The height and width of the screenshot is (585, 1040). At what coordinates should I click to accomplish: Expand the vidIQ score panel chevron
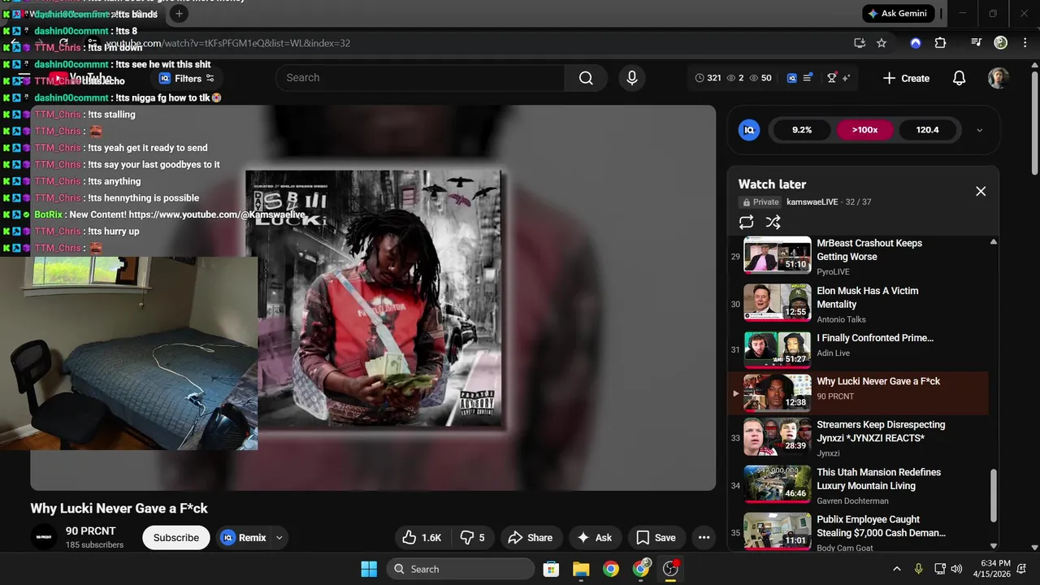[979, 130]
